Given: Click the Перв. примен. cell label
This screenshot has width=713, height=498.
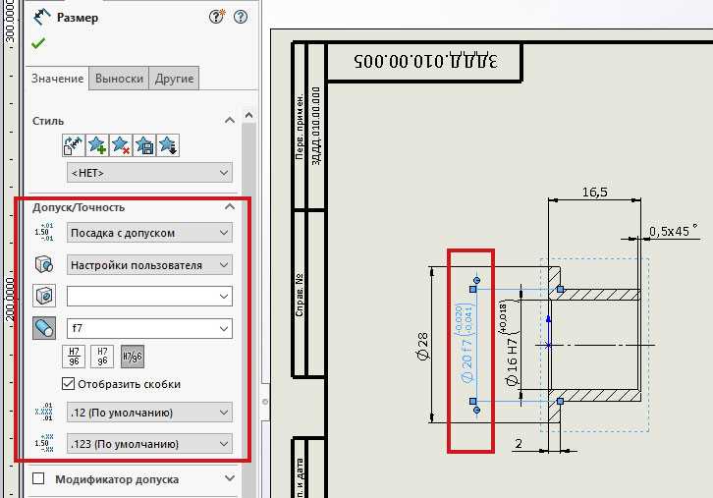Looking at the screenshot, I should click(x=300, y=127).
